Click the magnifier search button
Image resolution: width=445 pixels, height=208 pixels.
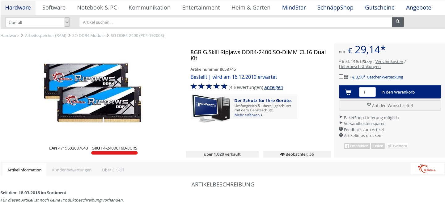[398, 22]
